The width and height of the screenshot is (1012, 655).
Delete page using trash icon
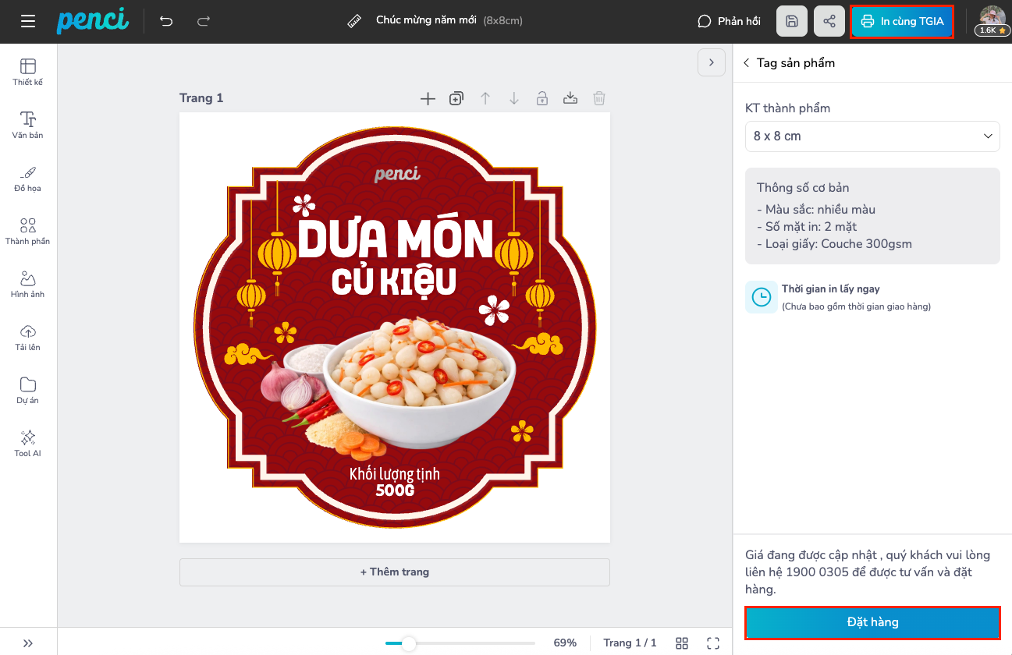(598, 98)
